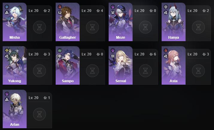Click empty light cone slot beside Misha
This screenshot has height=130, width=214.
coord(40,27)
